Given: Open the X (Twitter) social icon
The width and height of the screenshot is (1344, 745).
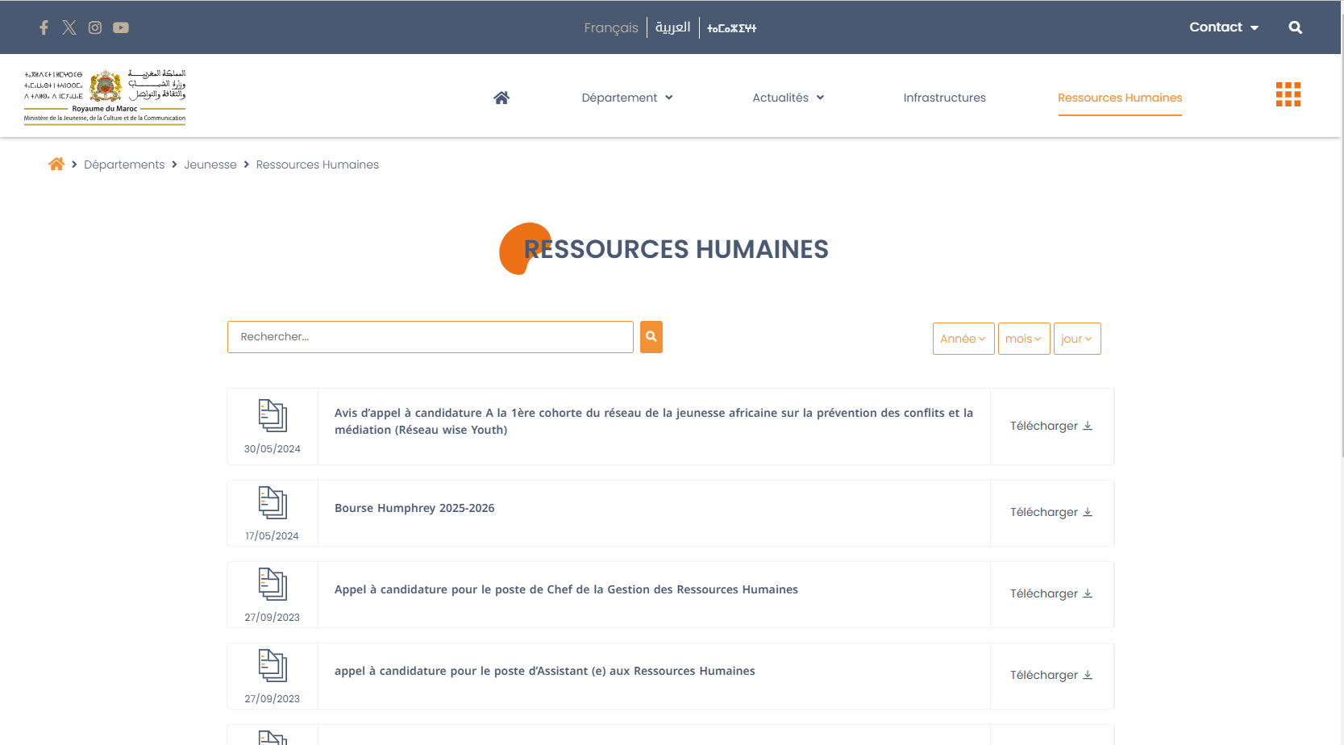Looking at the screenshot, I should pos(69,27).
